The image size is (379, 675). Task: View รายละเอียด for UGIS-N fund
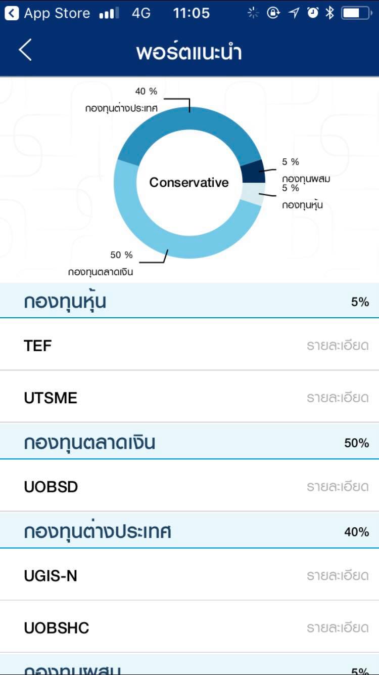tap(337, 575)
